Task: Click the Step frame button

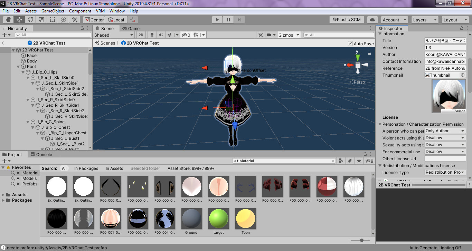Action: [239, 20]
